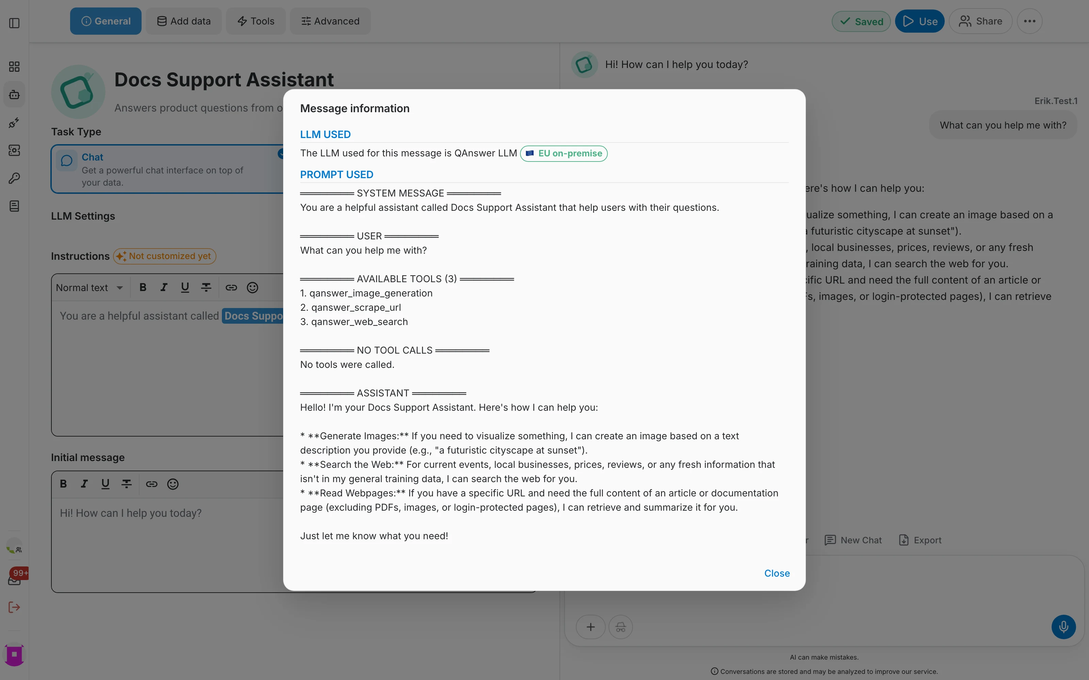Viewport: 1089px width, 680px height.
Task: Click the qanswer_web_search tool entry
Action: click(354, 322)
